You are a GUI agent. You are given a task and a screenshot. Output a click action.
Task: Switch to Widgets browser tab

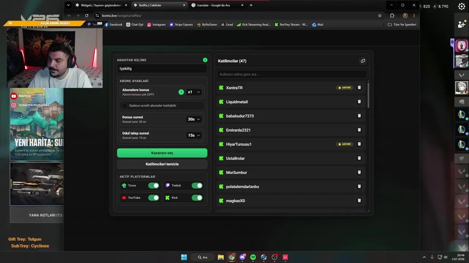coord(101,5)
